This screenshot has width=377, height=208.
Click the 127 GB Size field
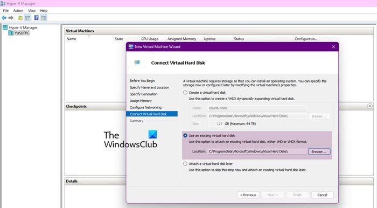pos(215,124)
